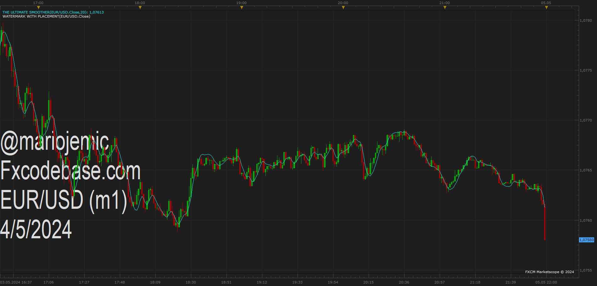Click the triangle marker under 17:00
Viewport: 597px width, 286px height.
[38, 8]
